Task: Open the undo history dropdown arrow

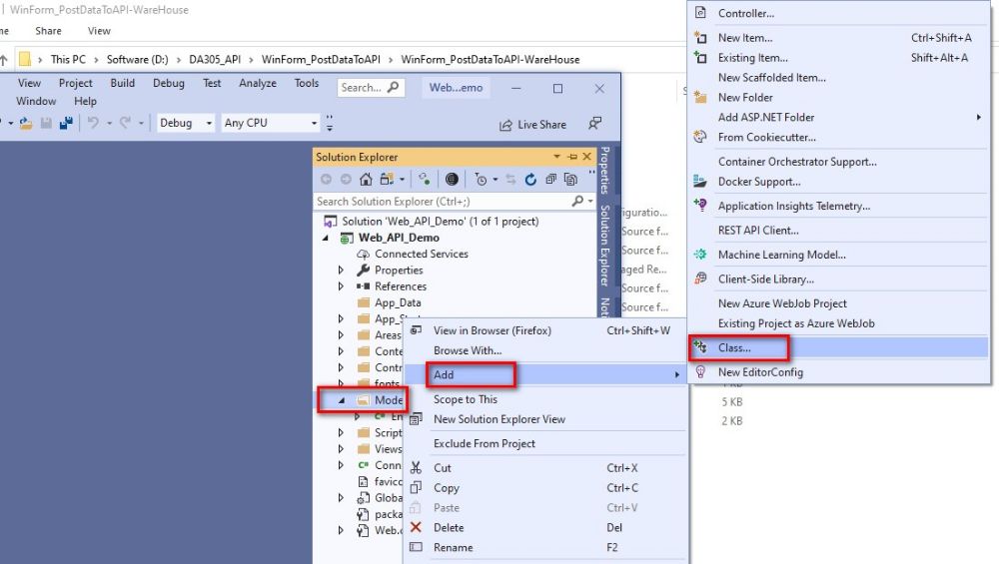Action: coord(109,124)
